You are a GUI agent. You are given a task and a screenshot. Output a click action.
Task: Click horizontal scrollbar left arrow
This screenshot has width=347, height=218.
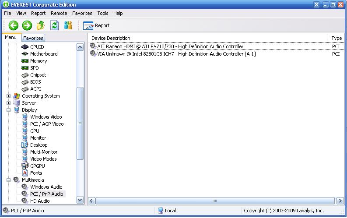coord(91,201)
